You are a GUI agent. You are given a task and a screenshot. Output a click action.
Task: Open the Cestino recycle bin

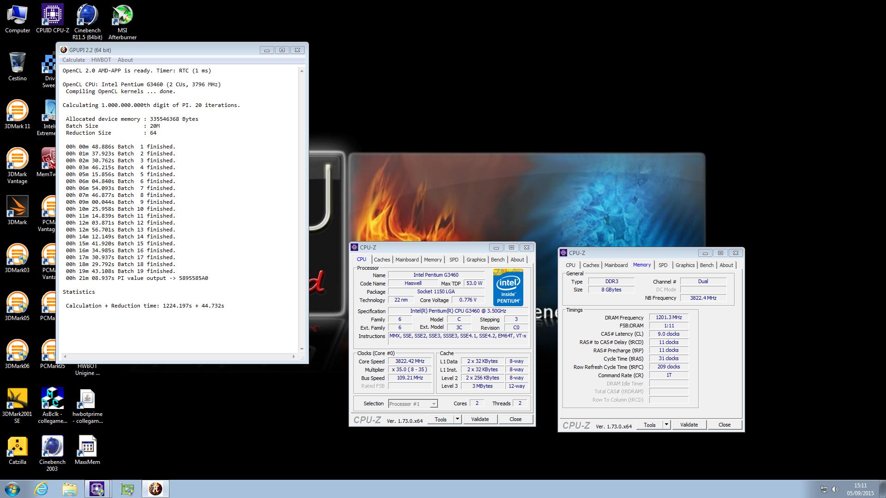point(18,67)
